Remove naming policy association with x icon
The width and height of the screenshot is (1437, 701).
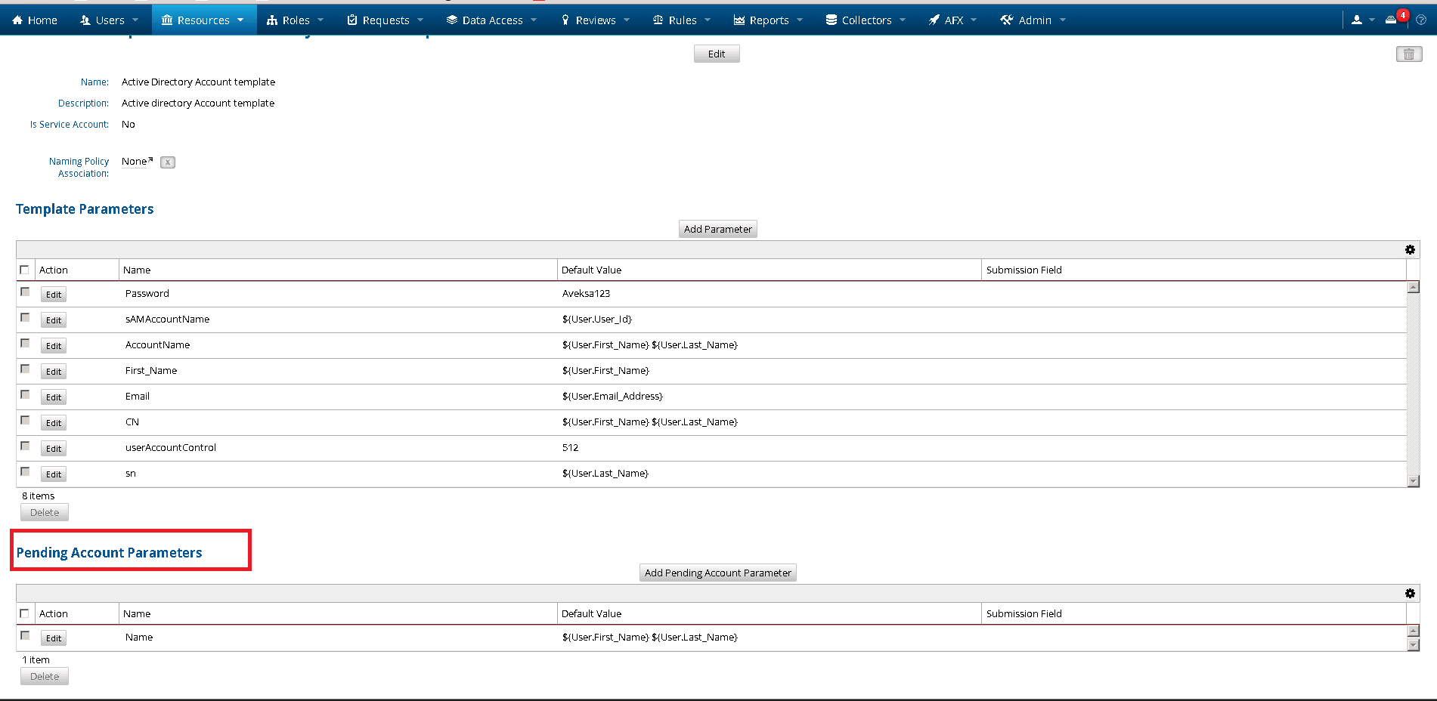pos(168,162)
